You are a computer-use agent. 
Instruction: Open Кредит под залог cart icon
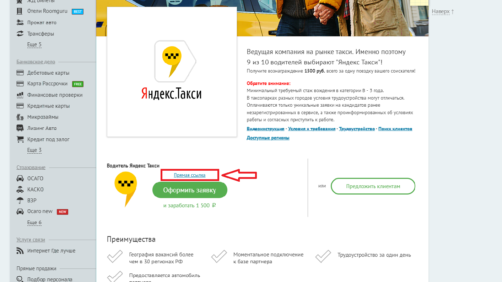[x=20, y=139]
